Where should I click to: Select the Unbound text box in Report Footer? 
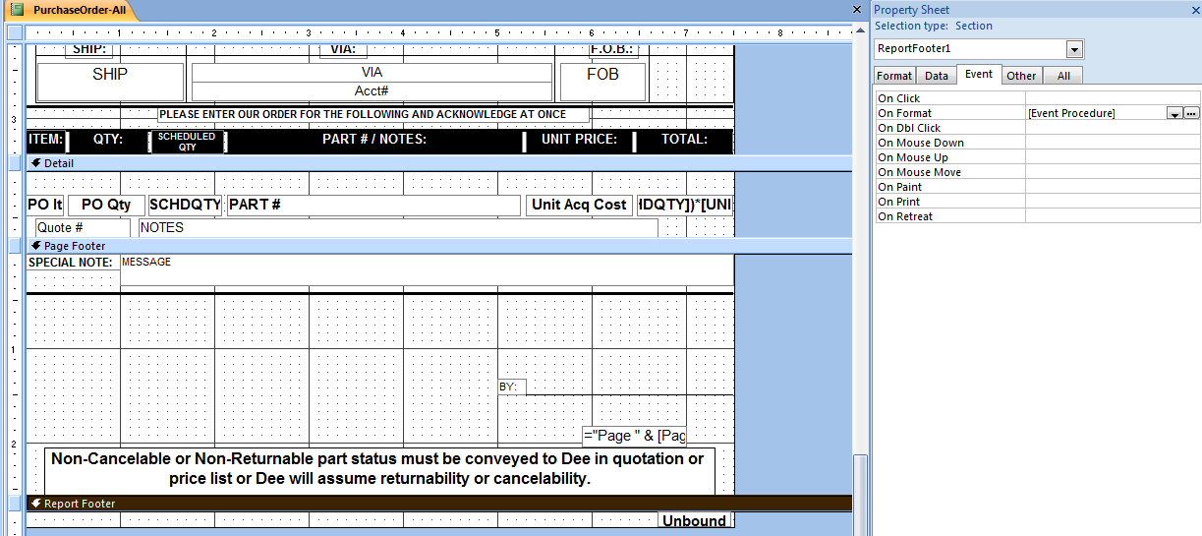pyautogui.click(x=696, y=520)
